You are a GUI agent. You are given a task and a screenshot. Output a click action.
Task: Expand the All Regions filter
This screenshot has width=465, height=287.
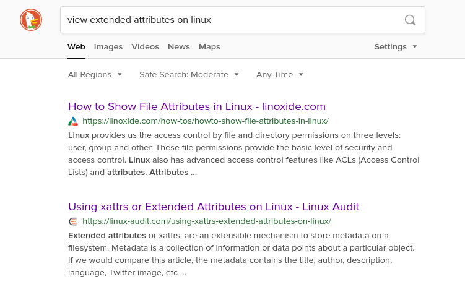pyautogui.click(x=95, y=75)
